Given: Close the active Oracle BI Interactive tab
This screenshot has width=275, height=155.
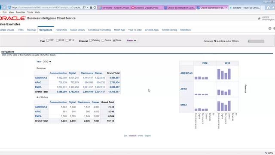Looking at the screenshot, I should (x=226, y=8).
